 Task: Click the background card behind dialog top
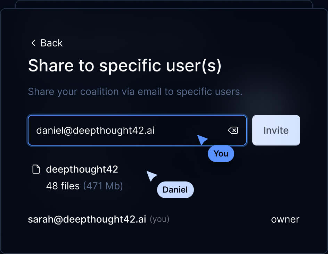[x=164, y=4]
